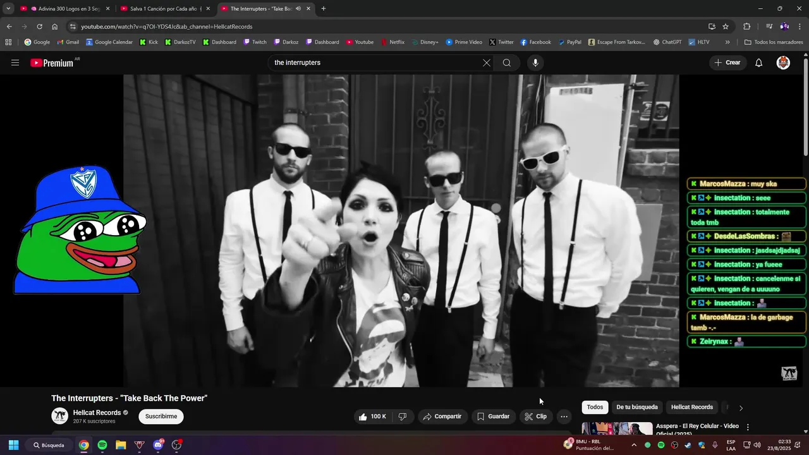Open new tab with plus button
Image resolution: width=809 pixels, height=455 pixels.
324,9
